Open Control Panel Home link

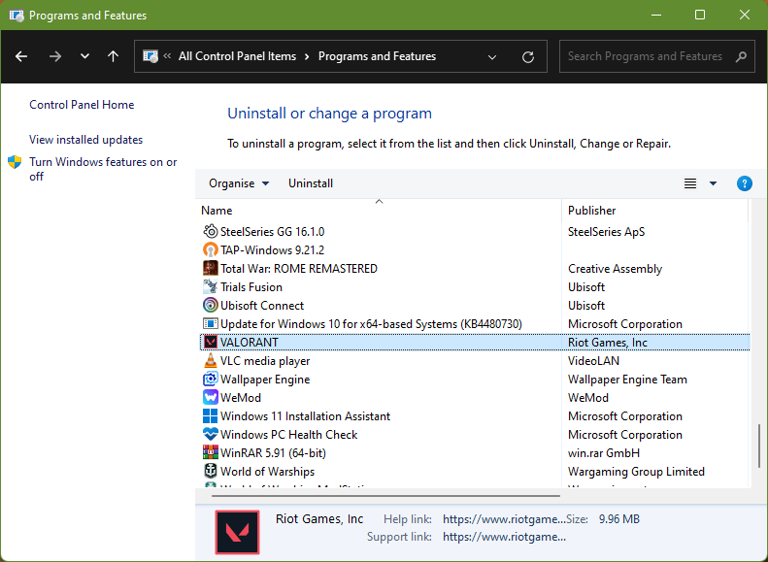[x=82, y=104]
